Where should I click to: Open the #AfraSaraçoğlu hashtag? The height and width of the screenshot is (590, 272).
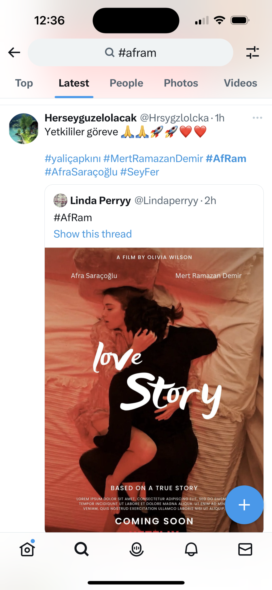(81, 172)
